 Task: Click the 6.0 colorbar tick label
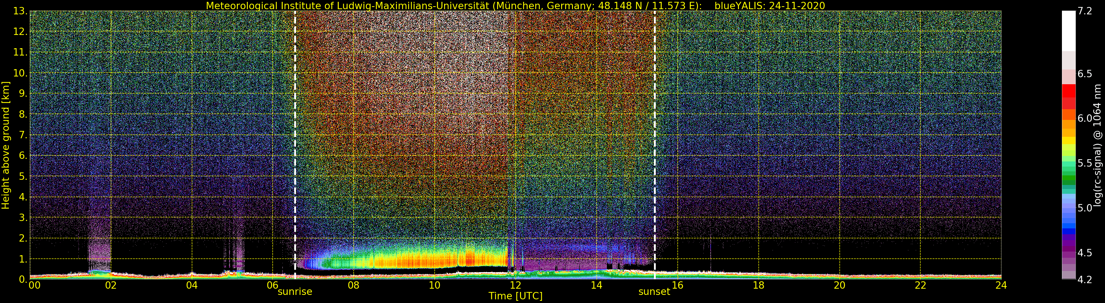coord(1085,118)
